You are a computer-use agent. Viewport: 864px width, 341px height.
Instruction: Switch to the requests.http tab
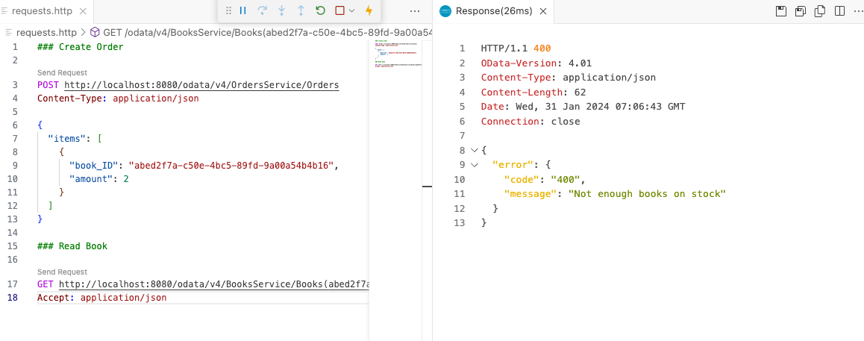[46, 11]
